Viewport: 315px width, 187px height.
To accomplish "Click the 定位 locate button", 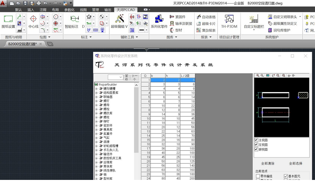I will pyautogui.click(x=126, y=77).
